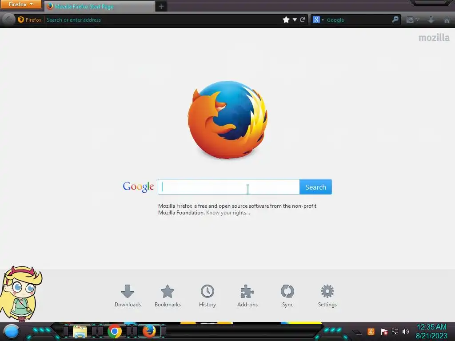The width and height of the screenshot is (455, 341).
Task: Open the Know your rights link
Action: pyautogui.click(x=228, y=213)
